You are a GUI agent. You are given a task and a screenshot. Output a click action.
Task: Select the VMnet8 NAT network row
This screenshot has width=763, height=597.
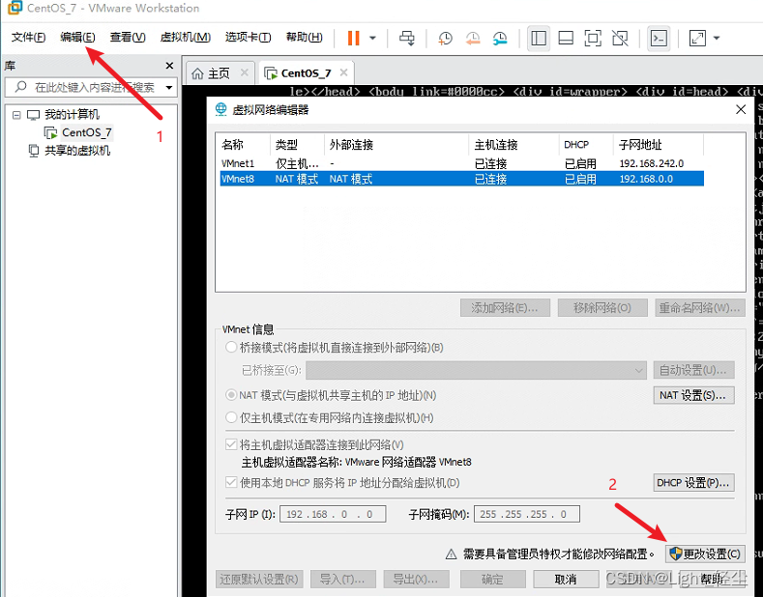[462, 179]
